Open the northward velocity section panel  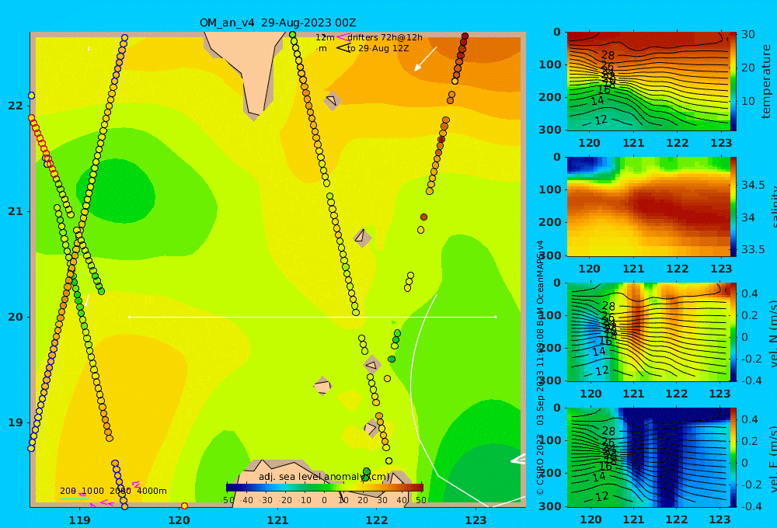click(648, 332)
